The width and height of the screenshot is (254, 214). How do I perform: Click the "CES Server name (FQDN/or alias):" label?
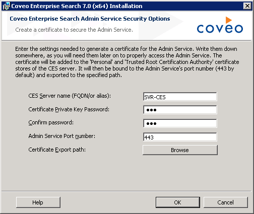70,96
